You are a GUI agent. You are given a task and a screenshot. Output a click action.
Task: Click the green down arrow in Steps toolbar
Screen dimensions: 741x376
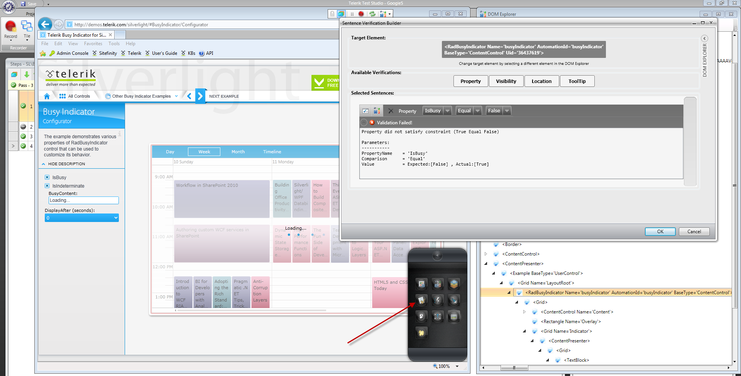click(x=27, y=74)
